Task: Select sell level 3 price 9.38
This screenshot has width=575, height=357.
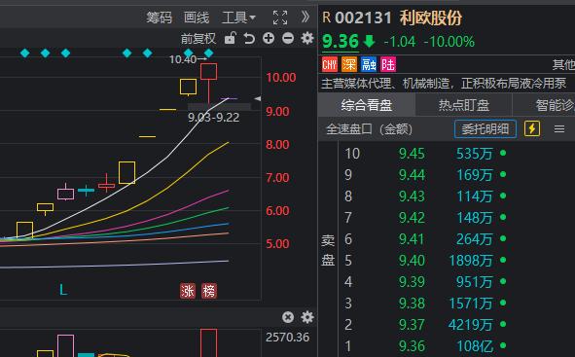Action: [412, 303]
